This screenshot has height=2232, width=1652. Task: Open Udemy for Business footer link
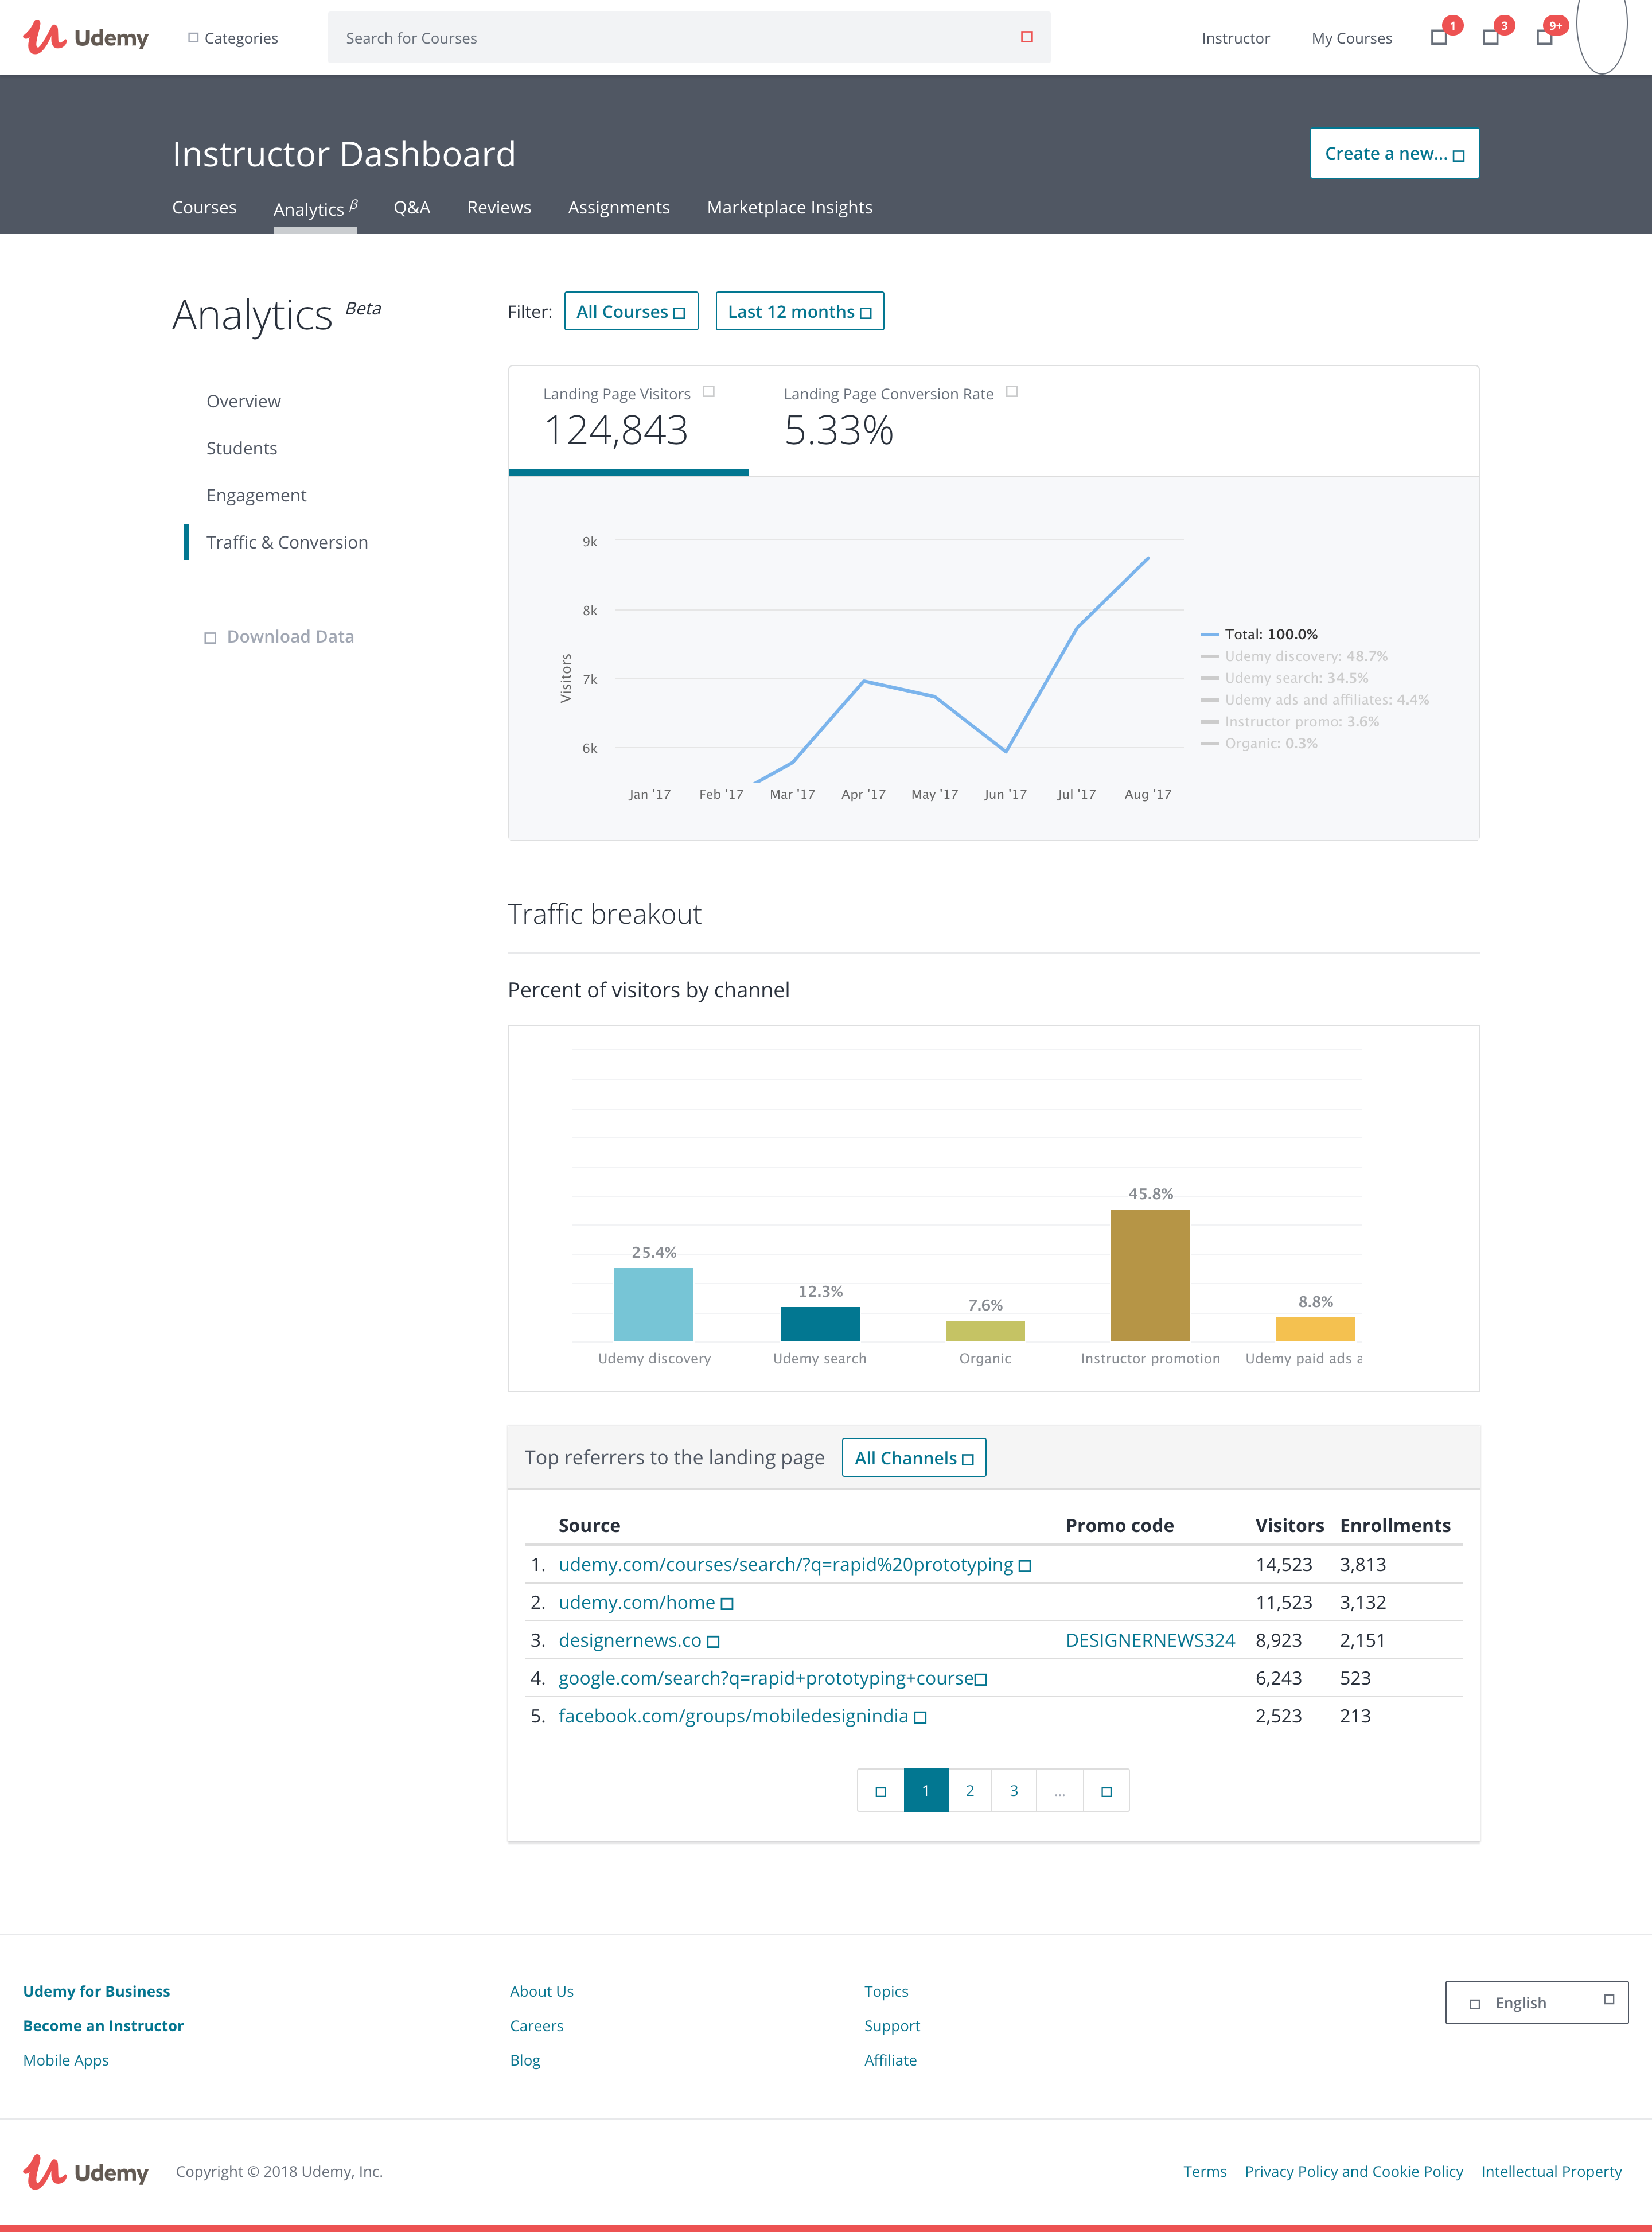tap(97, 1991)
